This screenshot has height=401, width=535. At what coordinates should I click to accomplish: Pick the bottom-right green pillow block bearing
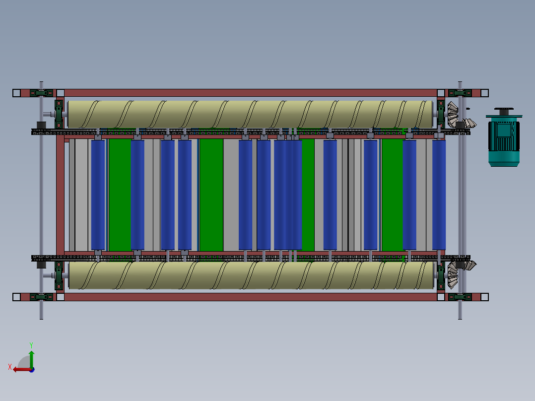(x=460, y=297)
